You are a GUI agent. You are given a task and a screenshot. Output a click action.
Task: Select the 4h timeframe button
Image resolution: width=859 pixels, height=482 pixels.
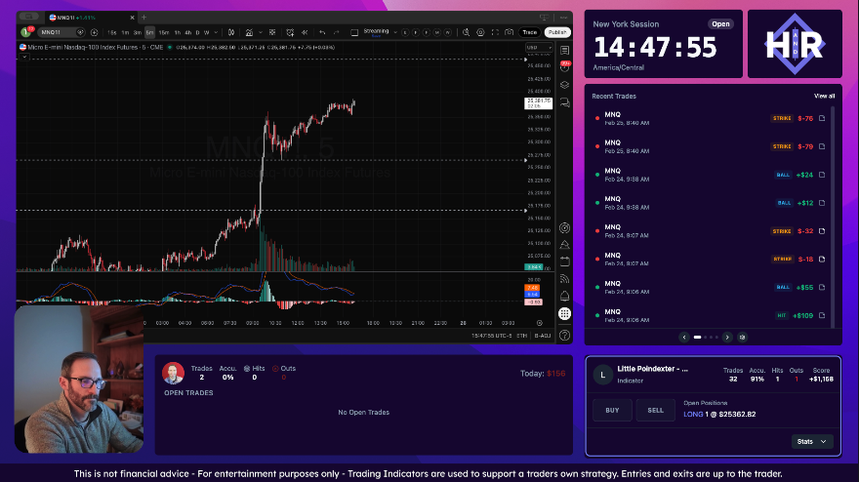click(x=187, y=32)
